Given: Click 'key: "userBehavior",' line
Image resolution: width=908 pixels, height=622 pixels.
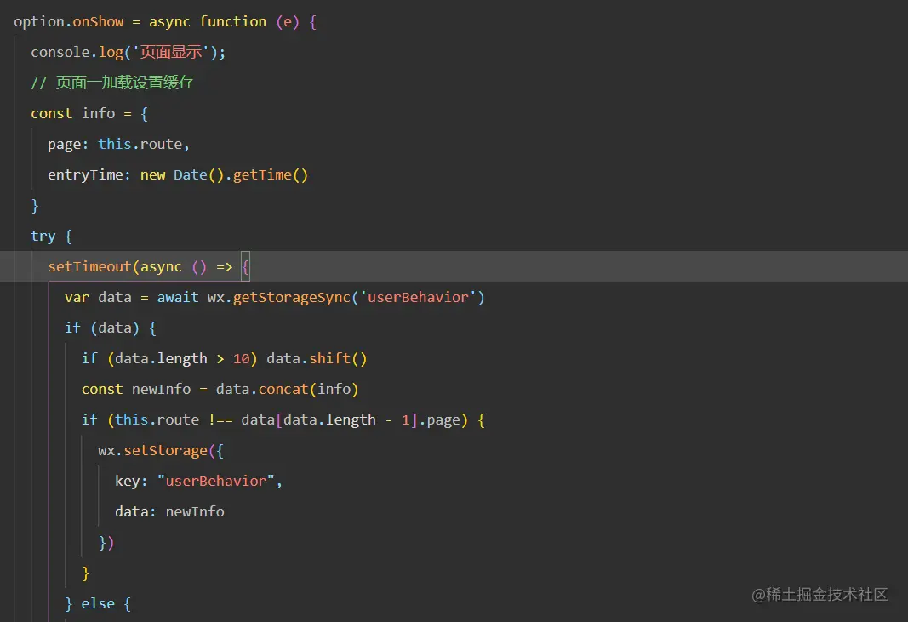Looking at the screenshot, I should click(x=198, y=482).
